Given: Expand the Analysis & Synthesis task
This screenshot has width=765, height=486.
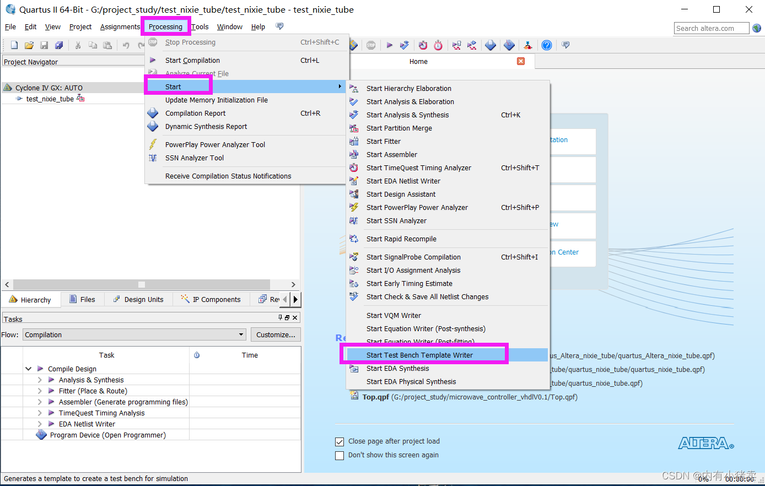Looking at the screenshot, I should click(40, 380).
